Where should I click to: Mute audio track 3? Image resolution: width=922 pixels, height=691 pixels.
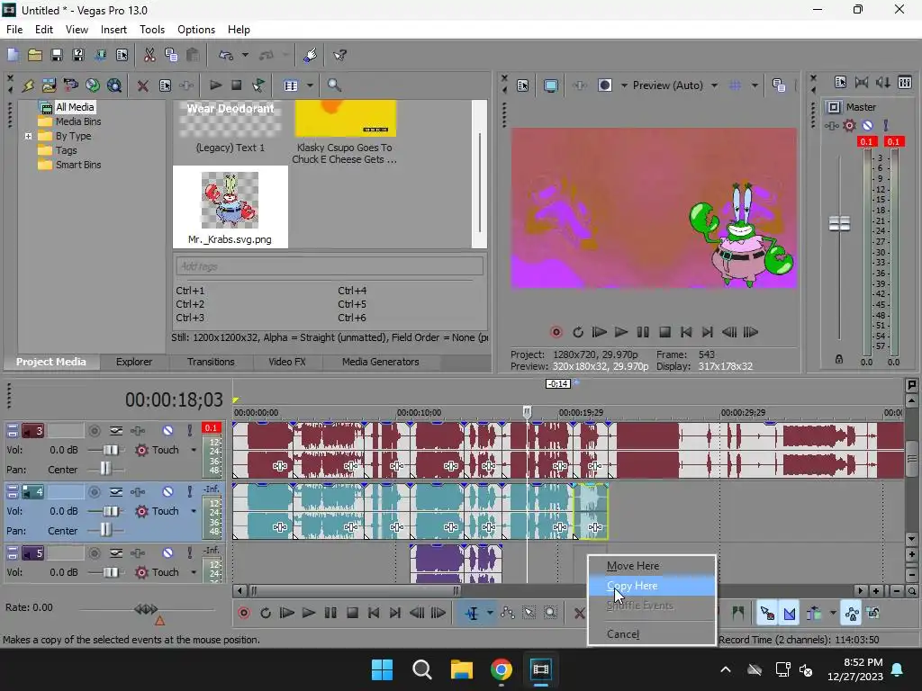[167, 431]
